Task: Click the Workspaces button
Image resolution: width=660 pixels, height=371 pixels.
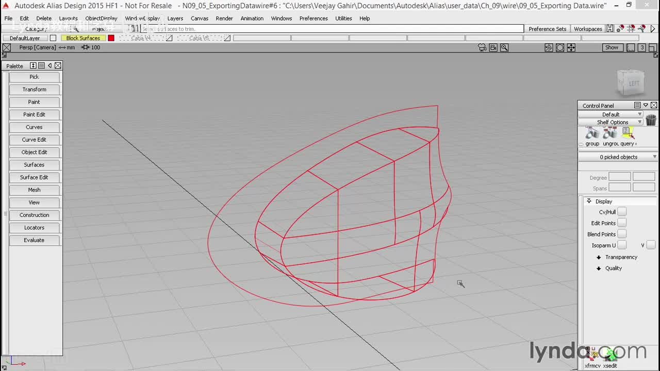Action: pyautogui.click(x=588, y=29)
